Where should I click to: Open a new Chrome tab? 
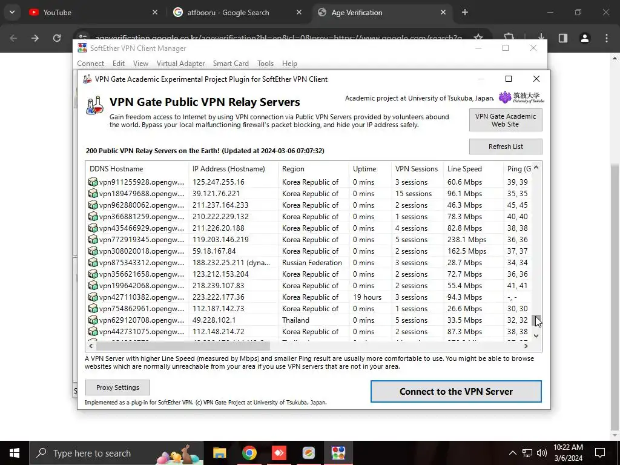coord(465,12)
